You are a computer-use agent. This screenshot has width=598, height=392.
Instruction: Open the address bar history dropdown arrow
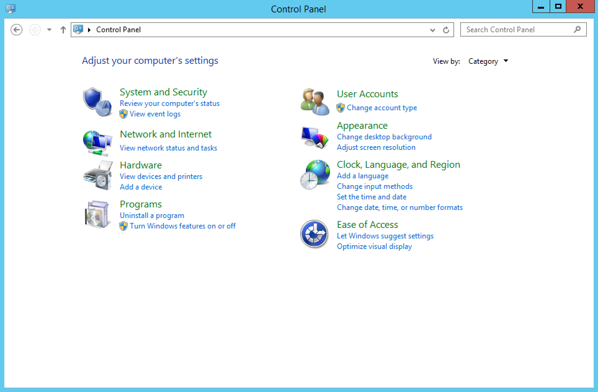432,30
